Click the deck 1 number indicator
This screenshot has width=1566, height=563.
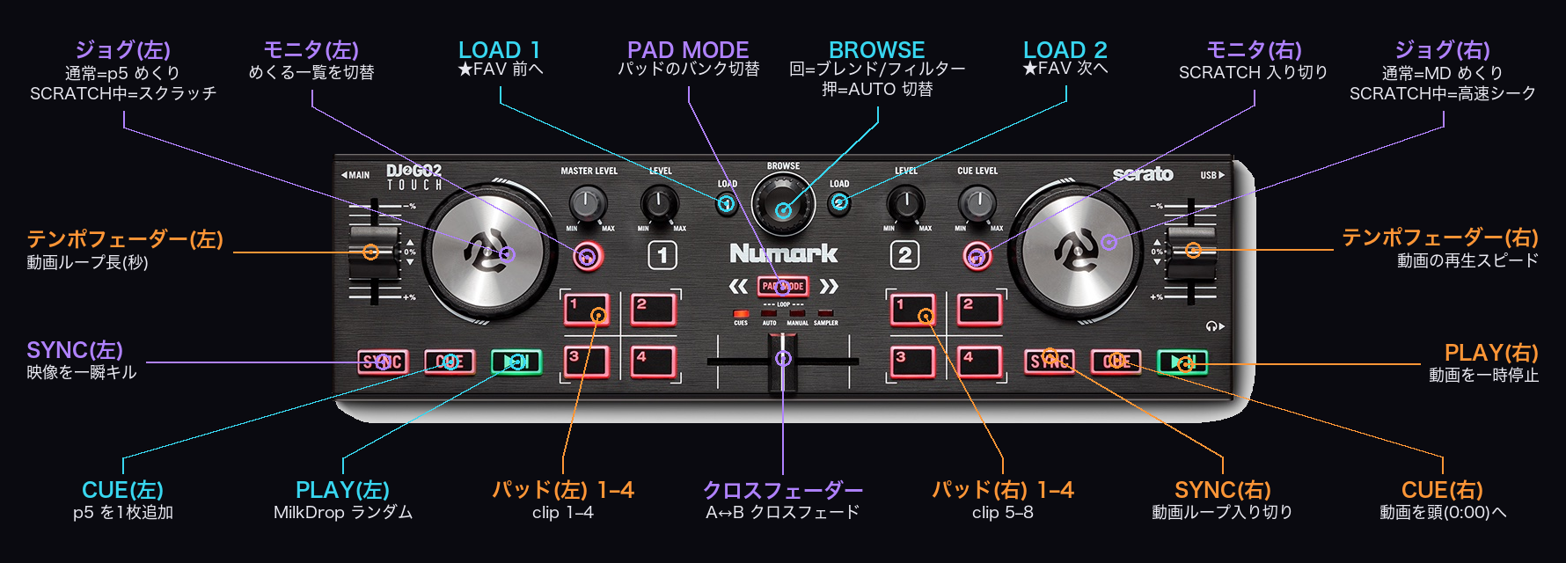662,256
